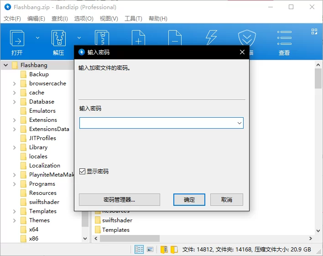Expand the Library folder node

14,147
